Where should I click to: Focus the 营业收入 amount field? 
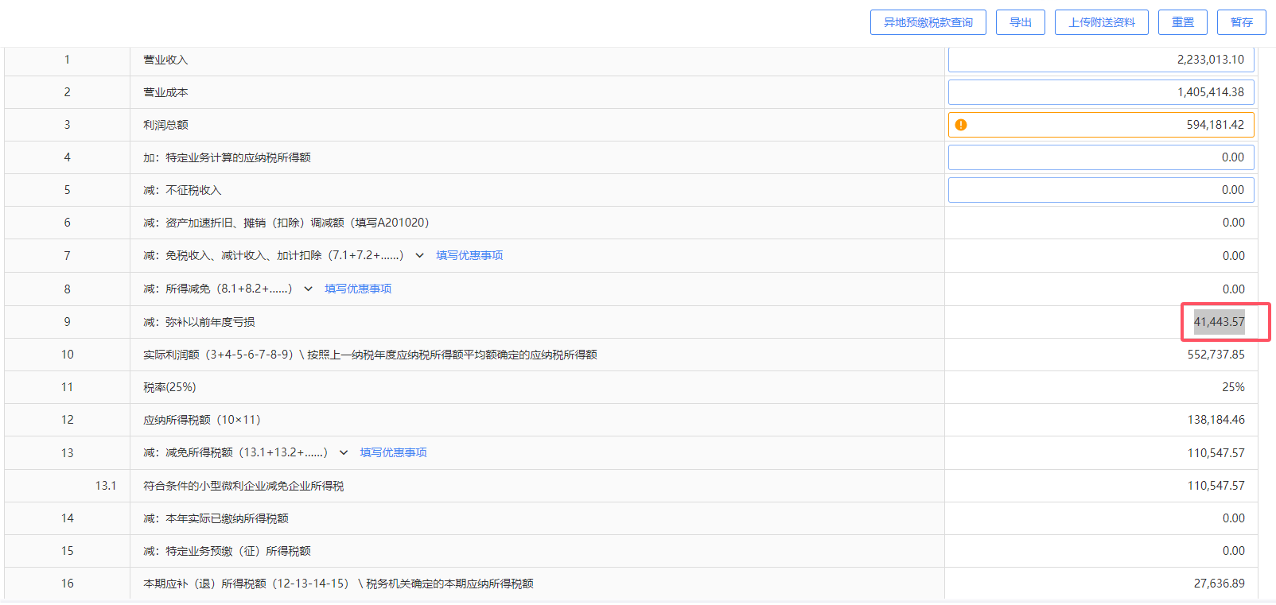point(1101,60)
